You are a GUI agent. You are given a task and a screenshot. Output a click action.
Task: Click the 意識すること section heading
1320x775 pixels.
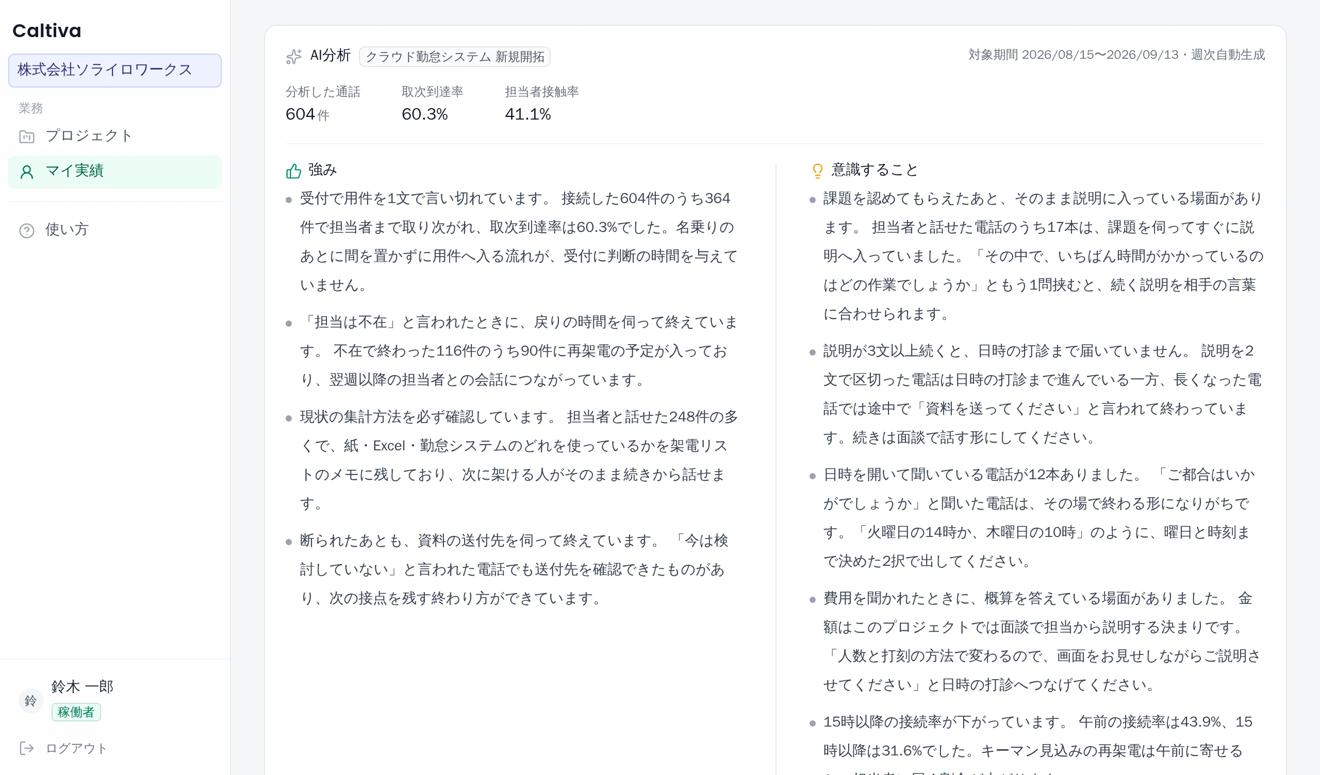(875, 170)
